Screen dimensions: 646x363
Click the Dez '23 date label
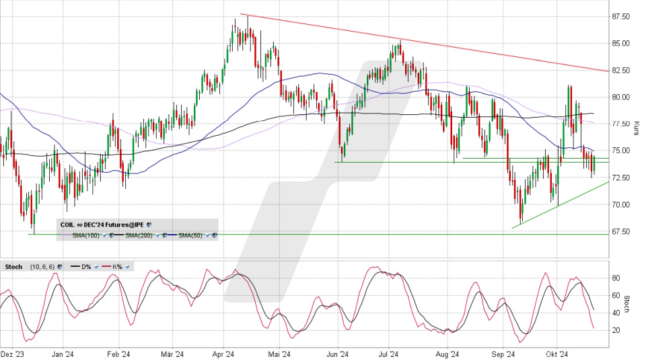tap(12, 354)
